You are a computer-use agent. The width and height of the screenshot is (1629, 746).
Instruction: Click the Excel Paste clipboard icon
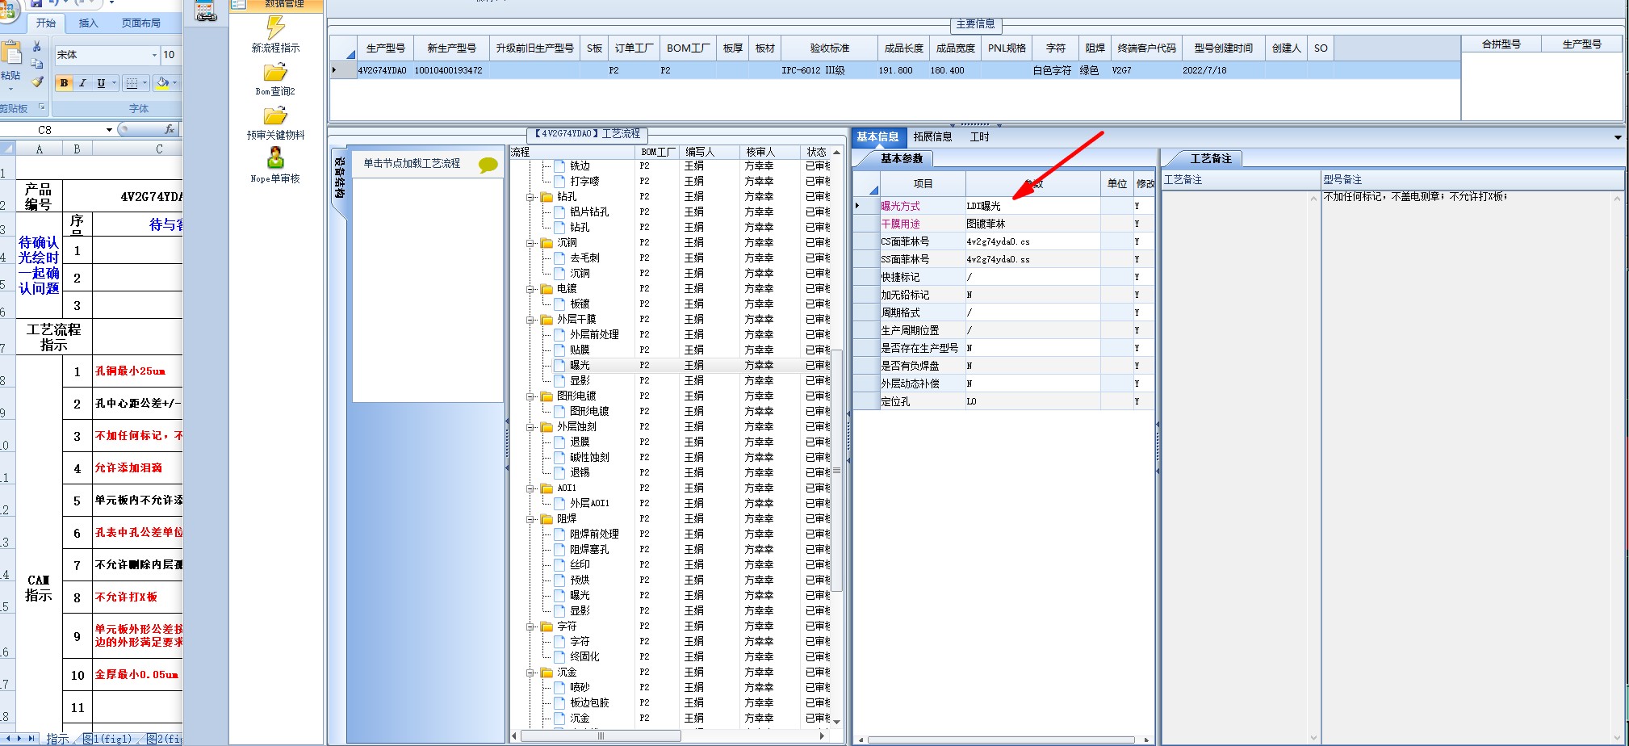[x=11, y=53]
